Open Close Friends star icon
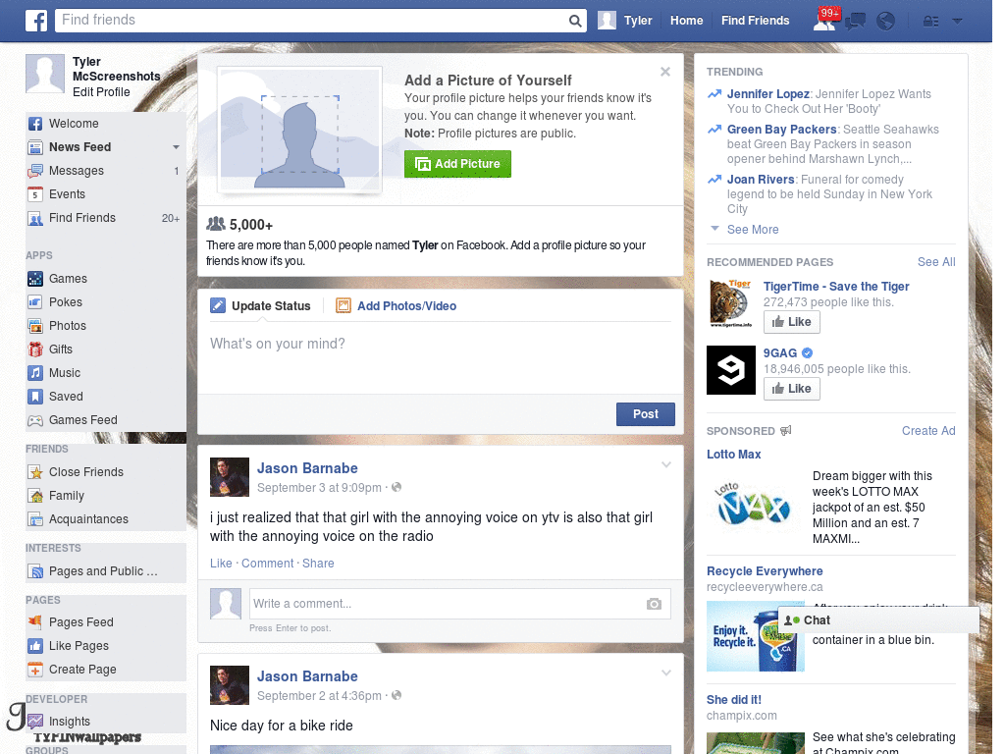The width and height of the screenshot is (1005, 754). (35, 472)
